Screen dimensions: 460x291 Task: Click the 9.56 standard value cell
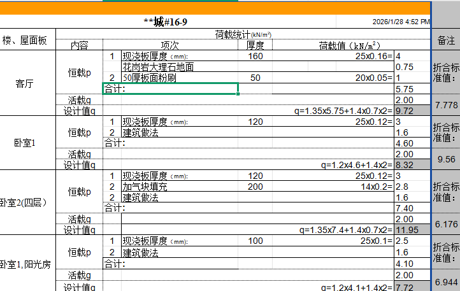445,160
